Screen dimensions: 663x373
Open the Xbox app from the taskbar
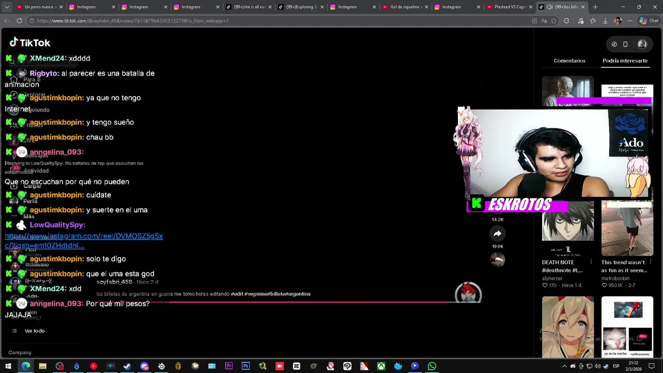[381, 366]
